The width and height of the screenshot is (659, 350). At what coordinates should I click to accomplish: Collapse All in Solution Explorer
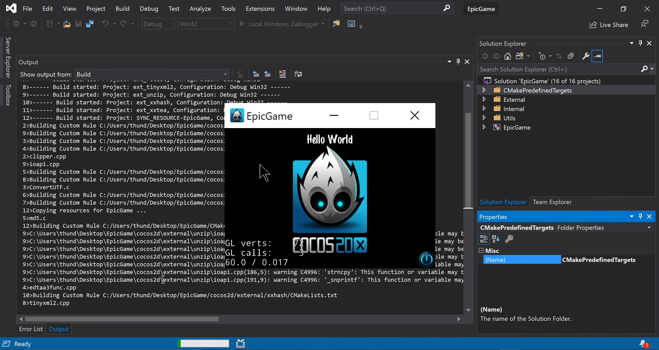click(571, 56)
